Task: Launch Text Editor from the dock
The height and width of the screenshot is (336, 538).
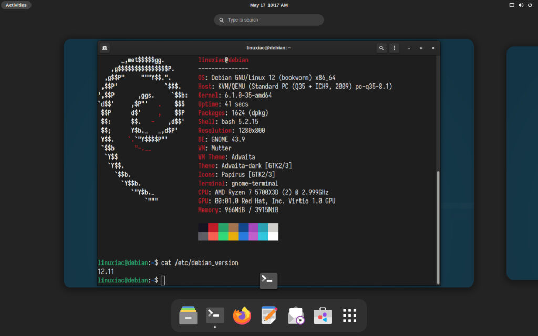Action: click(x=269, y=316)
